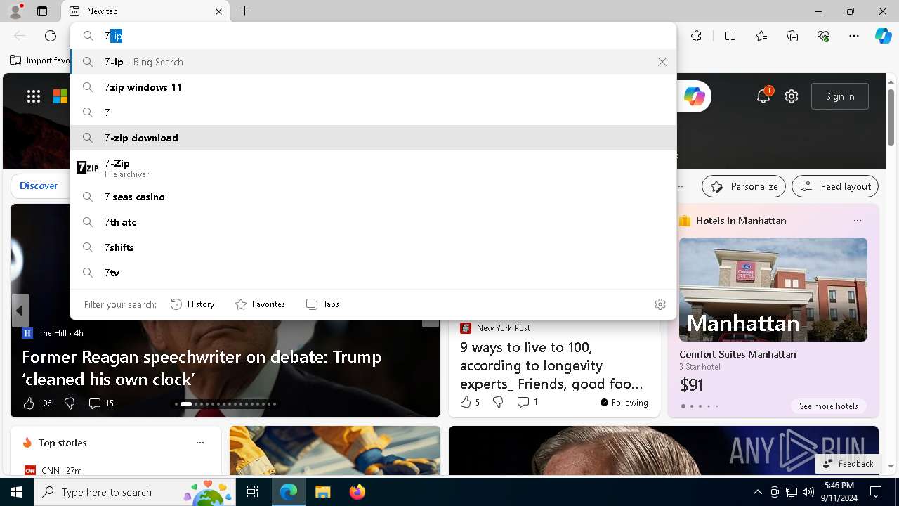Import favorites from bookmarks bar
The image size is (899, 506).
(40, 60)
